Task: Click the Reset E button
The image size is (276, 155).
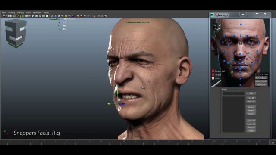Action: click(251, 131)
